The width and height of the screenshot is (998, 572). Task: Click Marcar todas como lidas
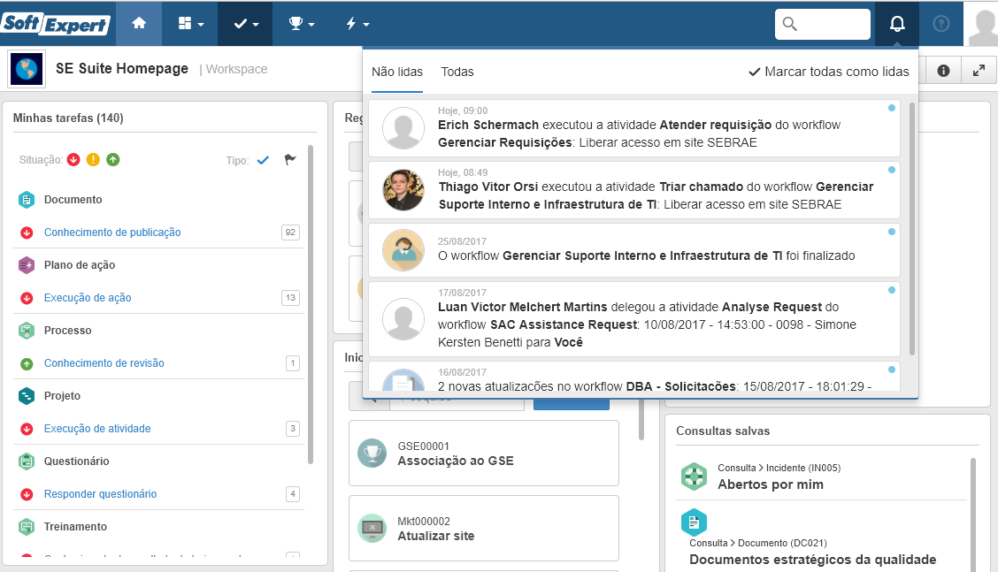tap(829, 72)
